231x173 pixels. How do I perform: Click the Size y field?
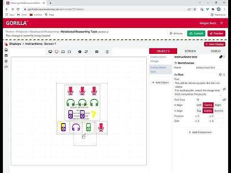click(x=217, y=121)
